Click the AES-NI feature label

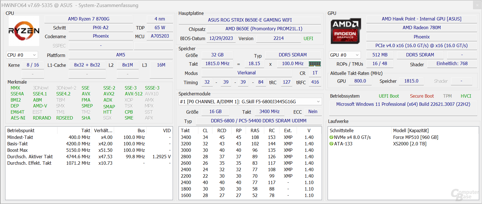(x=18, y=118)
